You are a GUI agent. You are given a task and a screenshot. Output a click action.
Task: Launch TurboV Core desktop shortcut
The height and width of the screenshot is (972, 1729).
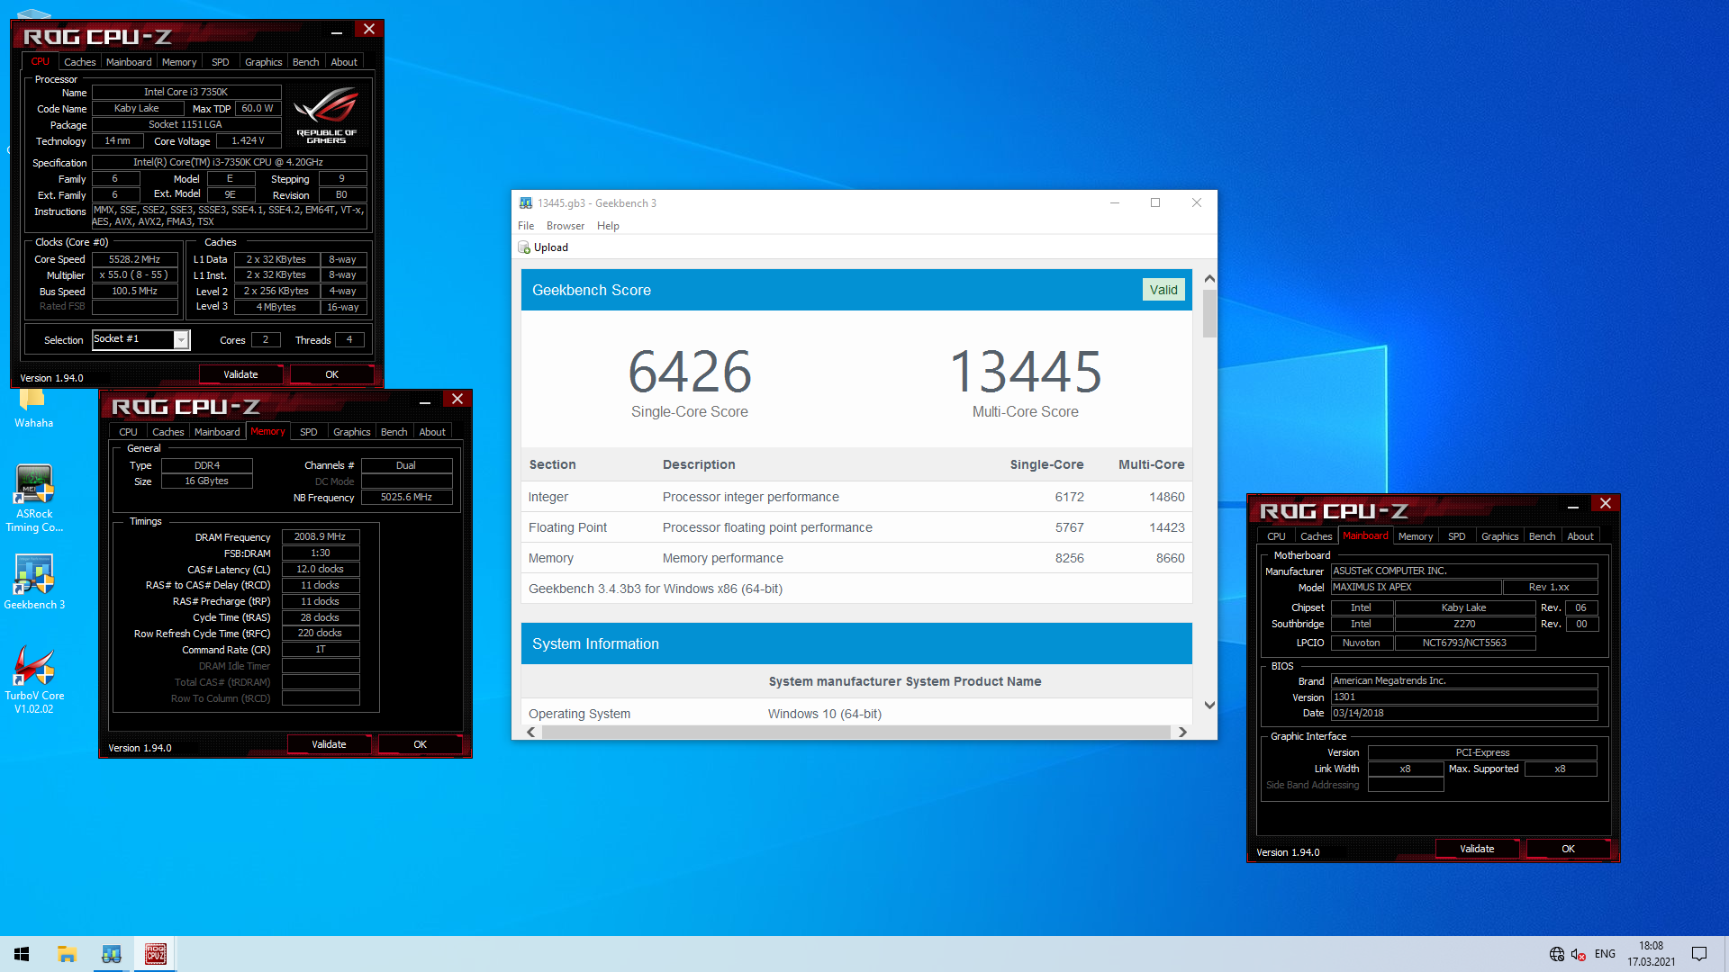34,679
